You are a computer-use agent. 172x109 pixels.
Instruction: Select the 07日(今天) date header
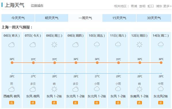33,35
